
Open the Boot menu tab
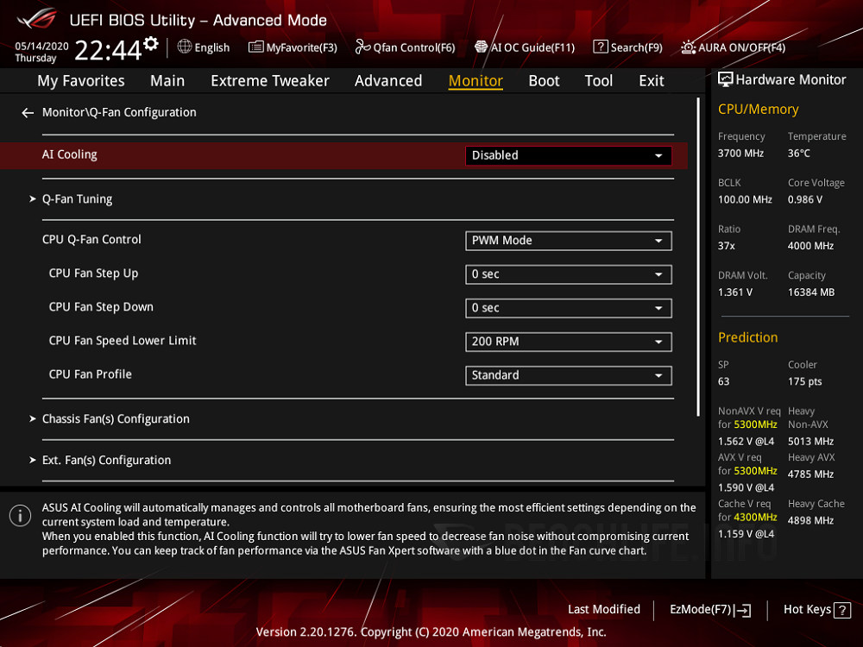[544, 80]
